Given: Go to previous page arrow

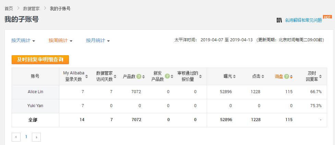Looking at the screenshot, I should 16,137.
